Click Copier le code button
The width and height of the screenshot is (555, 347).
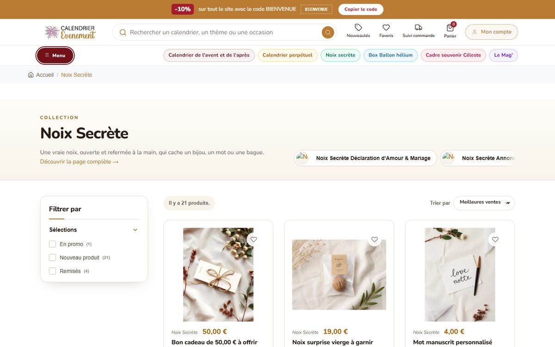[x=361, y=9]
